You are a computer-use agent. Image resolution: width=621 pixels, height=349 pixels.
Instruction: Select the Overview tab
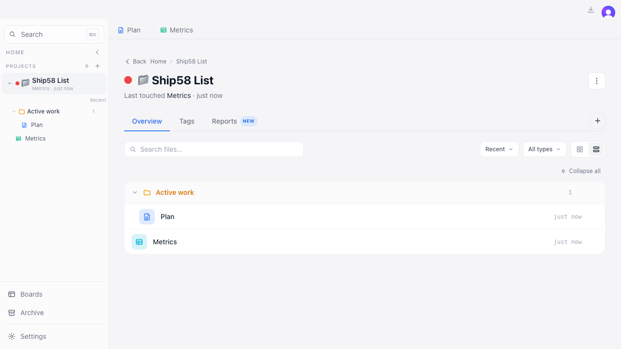tap(147, 121)
